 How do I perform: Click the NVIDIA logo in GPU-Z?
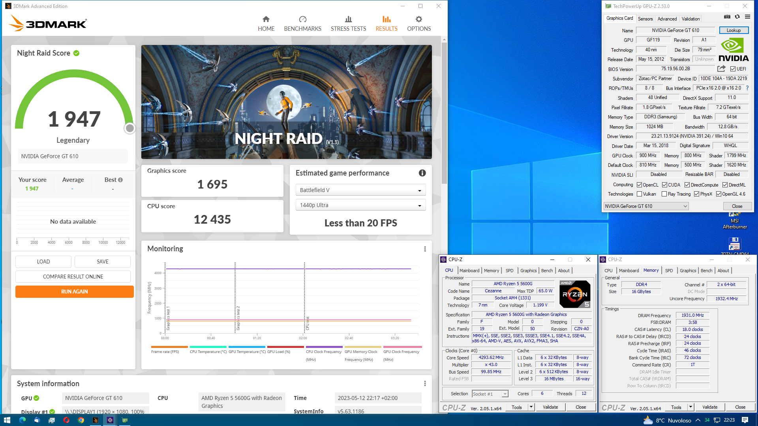pyautogui.click(x=734, y=50)
